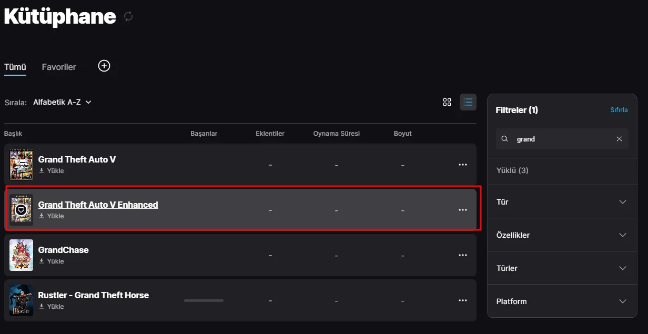Favorite Grand Theft Auto V Enhanced with heart icon
648x334 pixels.
point(21,210)
